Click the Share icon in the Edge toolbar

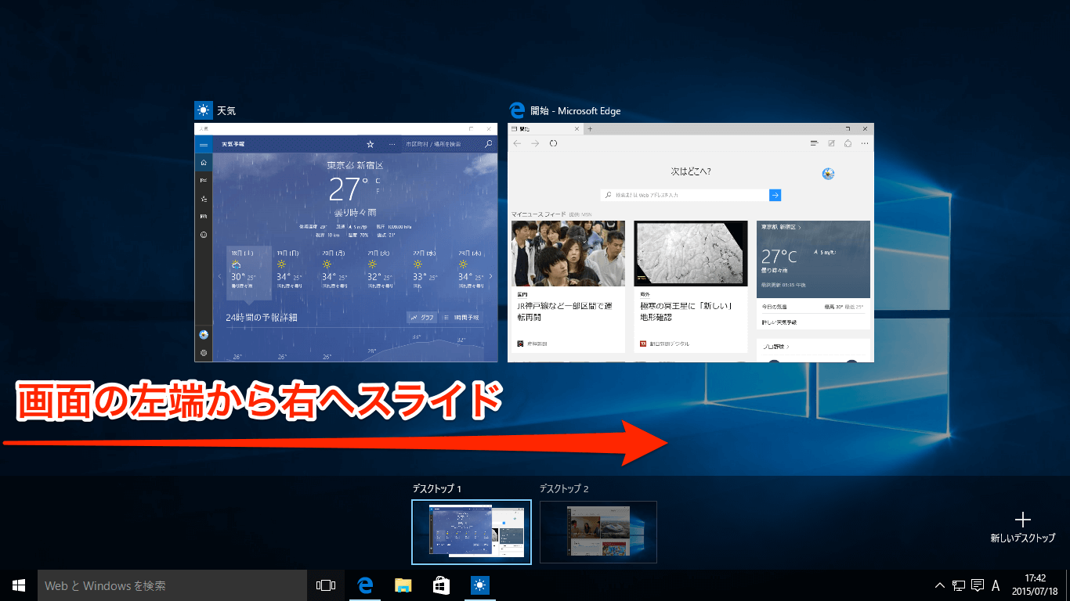coord(847,144)
